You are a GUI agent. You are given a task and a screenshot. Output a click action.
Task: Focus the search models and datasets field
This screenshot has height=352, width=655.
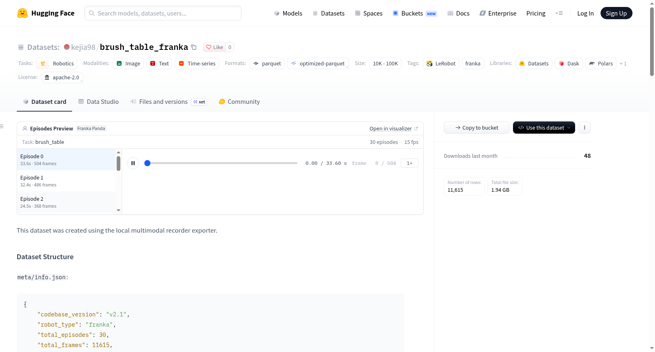163,13
